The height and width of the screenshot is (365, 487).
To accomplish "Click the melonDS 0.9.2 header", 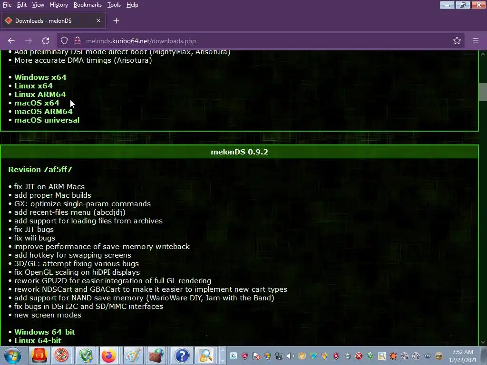I will (239, 152).
